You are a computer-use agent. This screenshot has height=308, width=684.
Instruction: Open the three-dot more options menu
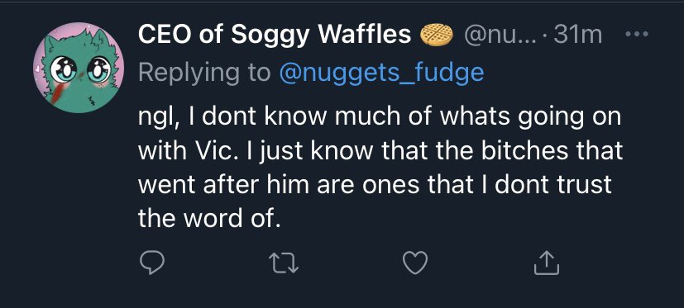tap(637, 34)
